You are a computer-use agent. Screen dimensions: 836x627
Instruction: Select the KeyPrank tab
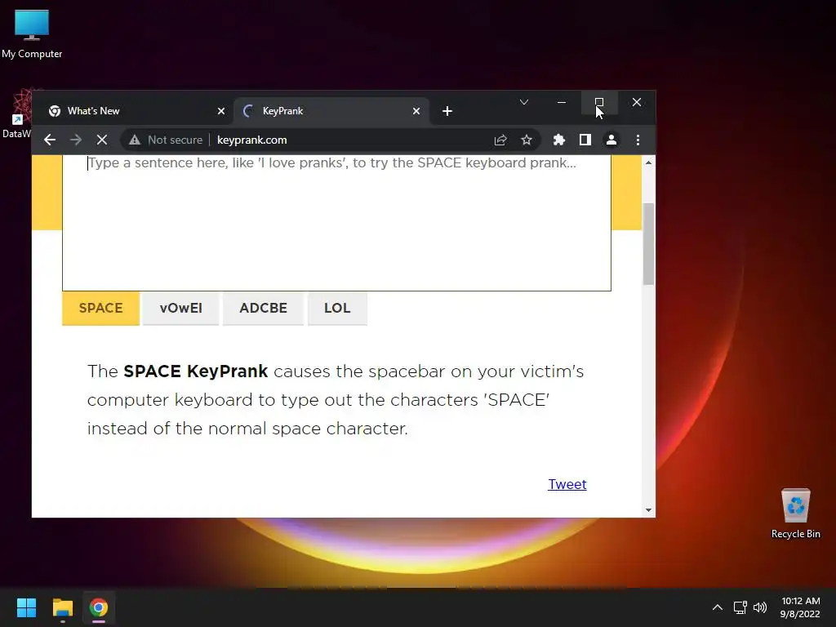coord(331,111)
